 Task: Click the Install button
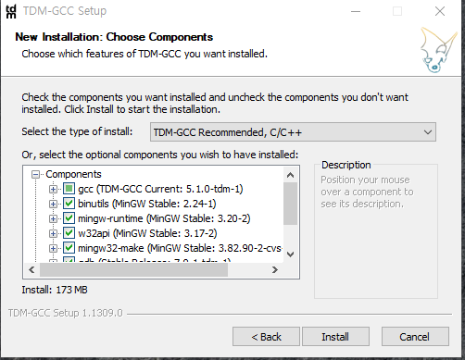pyautogui.click(x=335, y=337)
